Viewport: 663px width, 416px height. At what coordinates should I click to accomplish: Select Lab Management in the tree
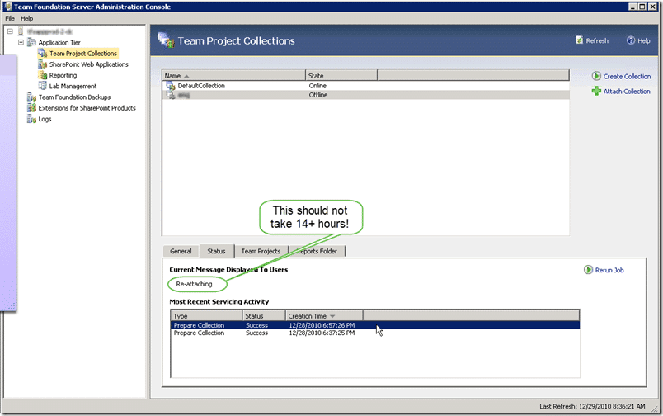[73, 86]
